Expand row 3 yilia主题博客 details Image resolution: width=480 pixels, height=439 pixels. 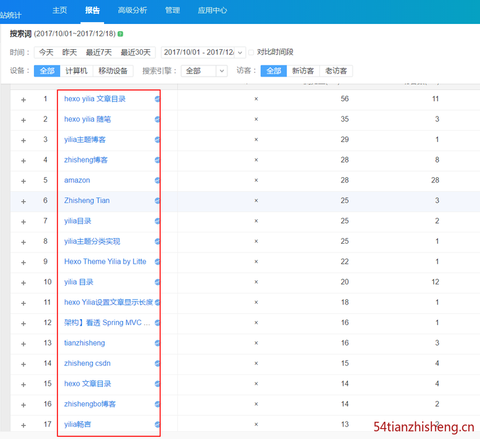[x=23, y=141]
